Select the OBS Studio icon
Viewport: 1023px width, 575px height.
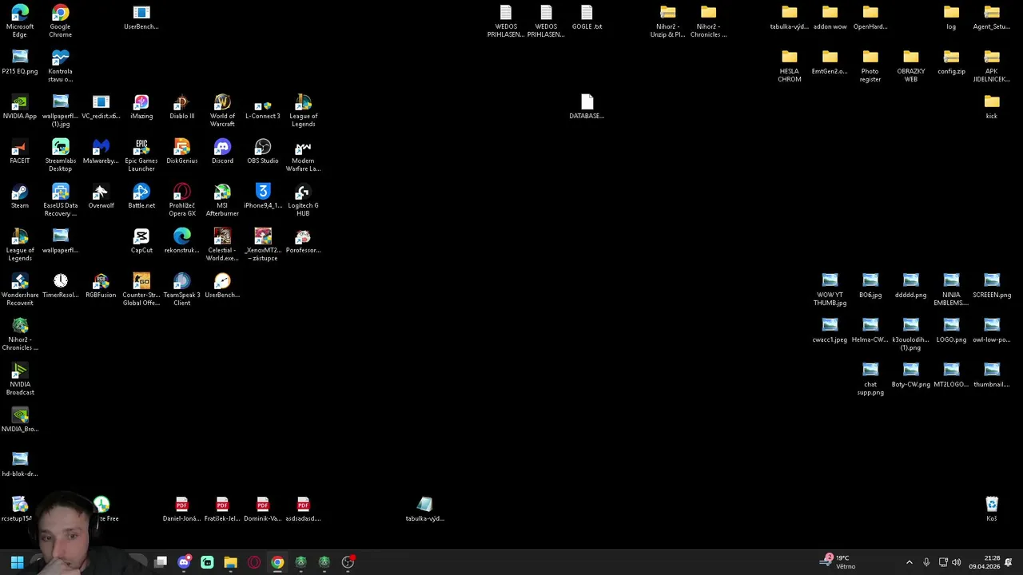[263, 153]
